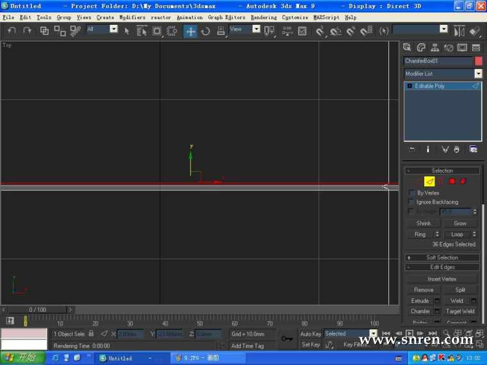This screenshot has height=365, width=487.
Task: Switch to the Motion command panel tab
Action: click(449, 47)
